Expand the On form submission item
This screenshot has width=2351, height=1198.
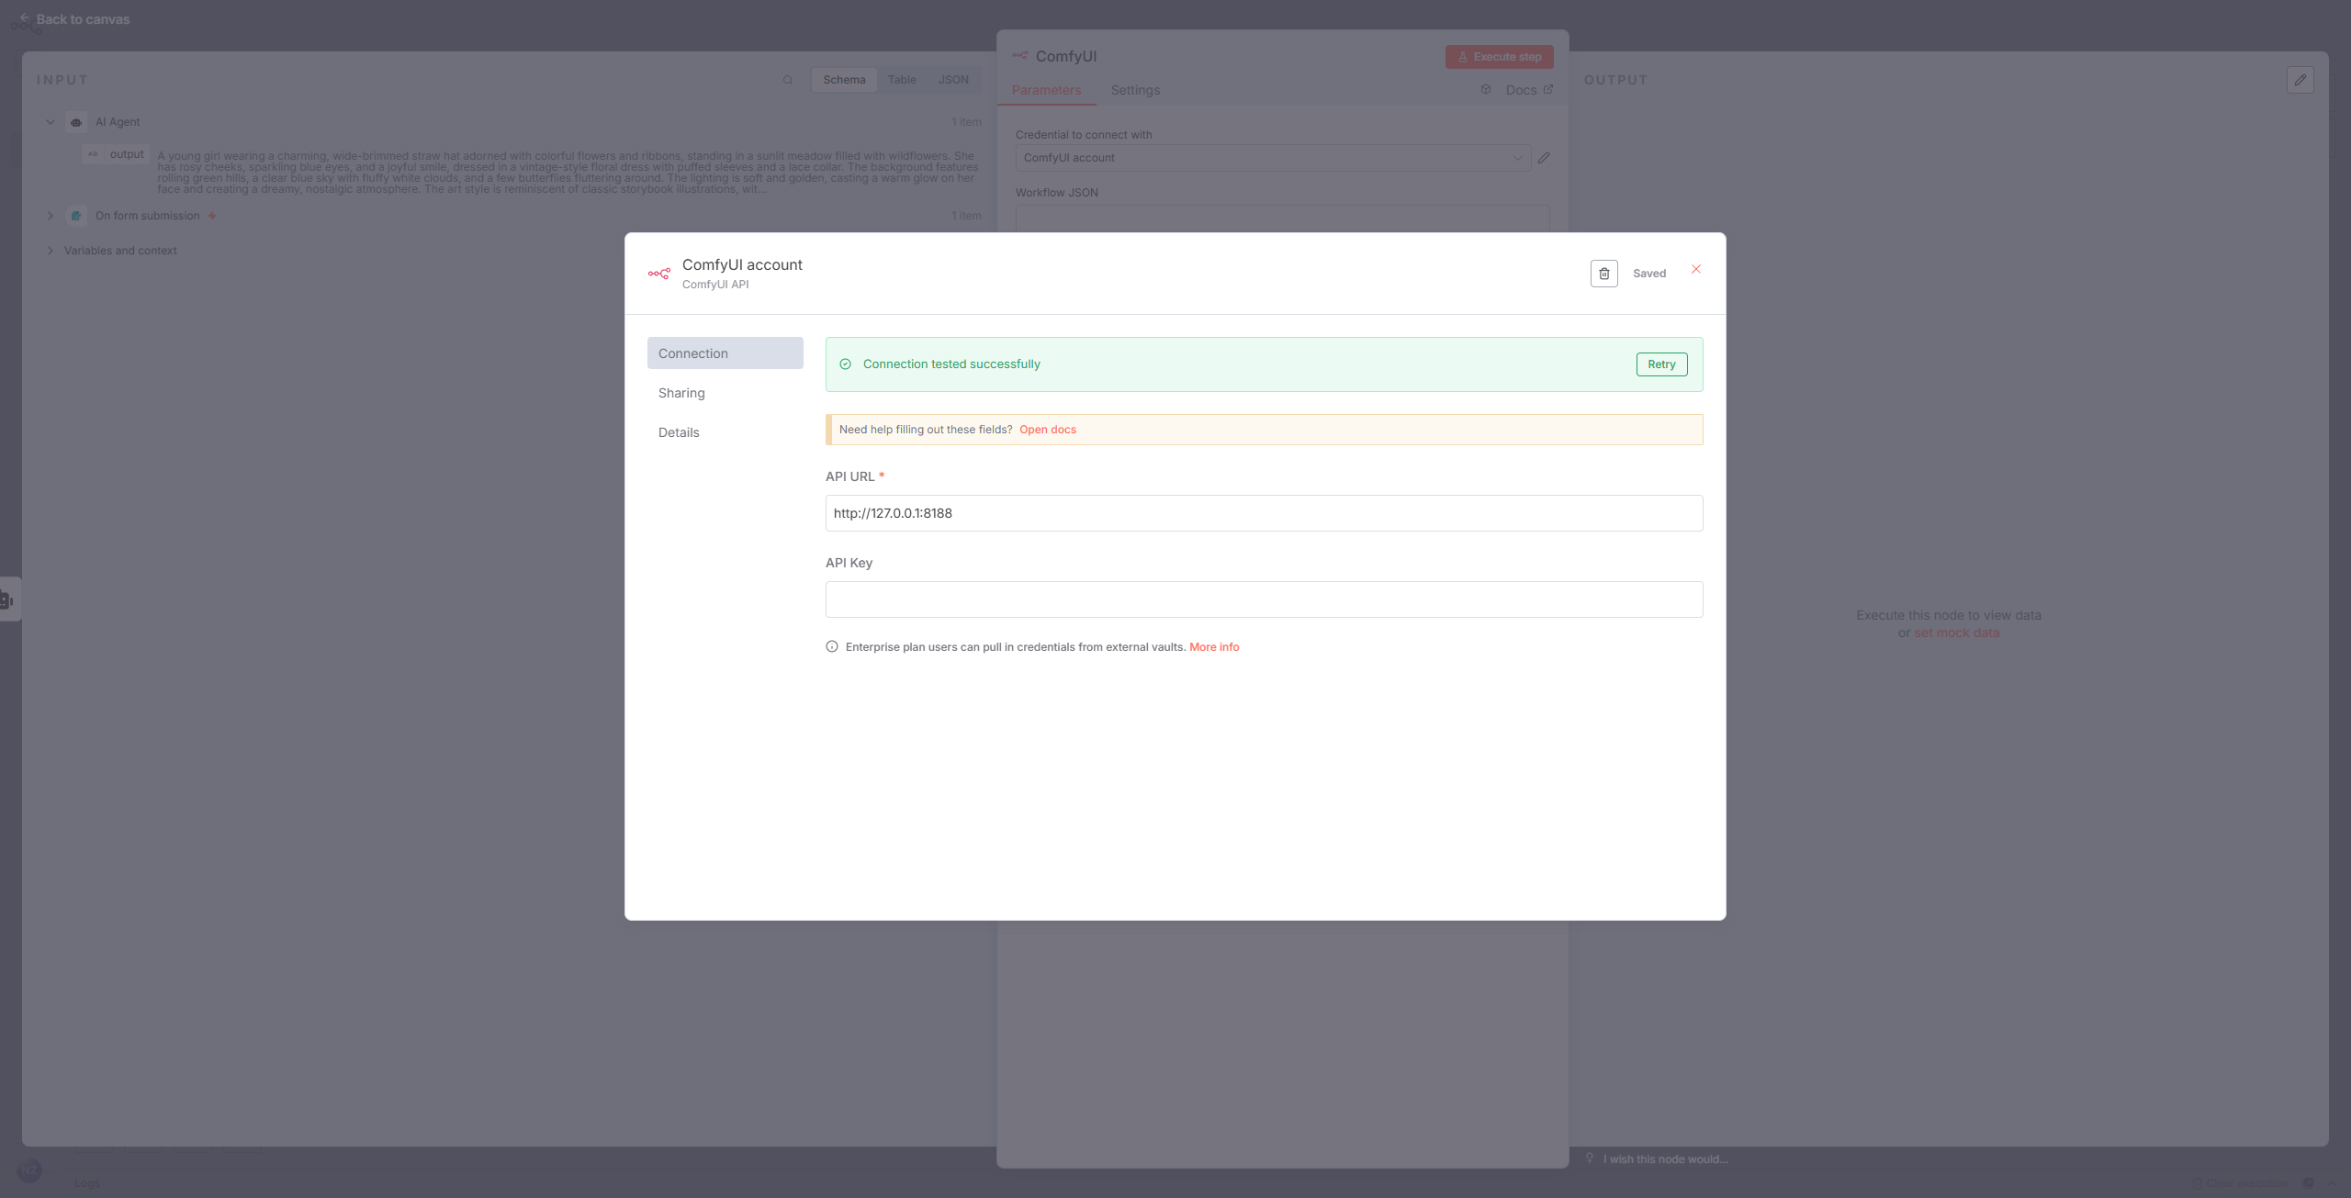pos(51,216)
